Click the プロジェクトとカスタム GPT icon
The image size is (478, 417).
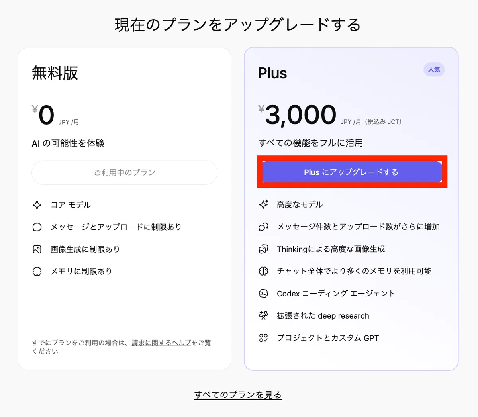point(263,338)
